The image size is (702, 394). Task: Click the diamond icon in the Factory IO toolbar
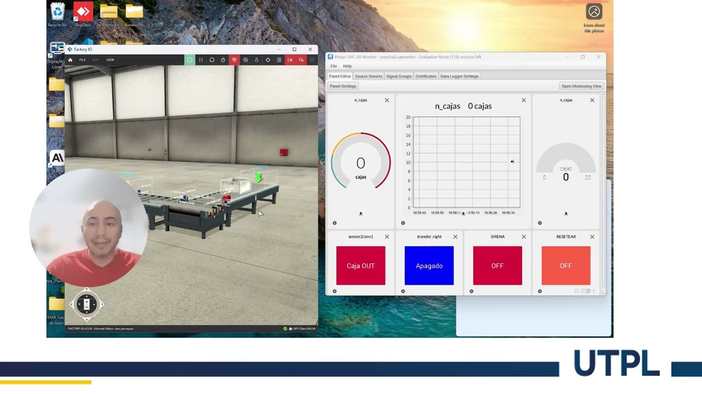point(268,60)
